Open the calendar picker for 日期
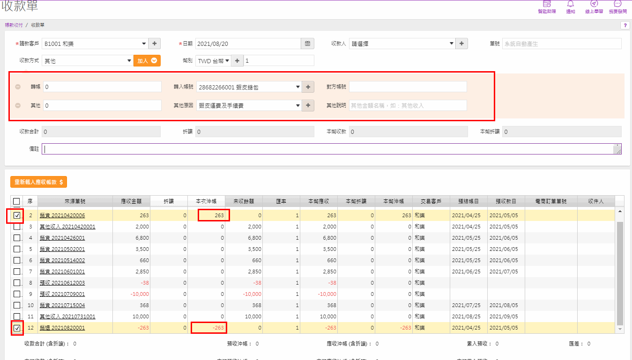Image resolution: width=632 pixels, height=360 pixels. point(307,44)
